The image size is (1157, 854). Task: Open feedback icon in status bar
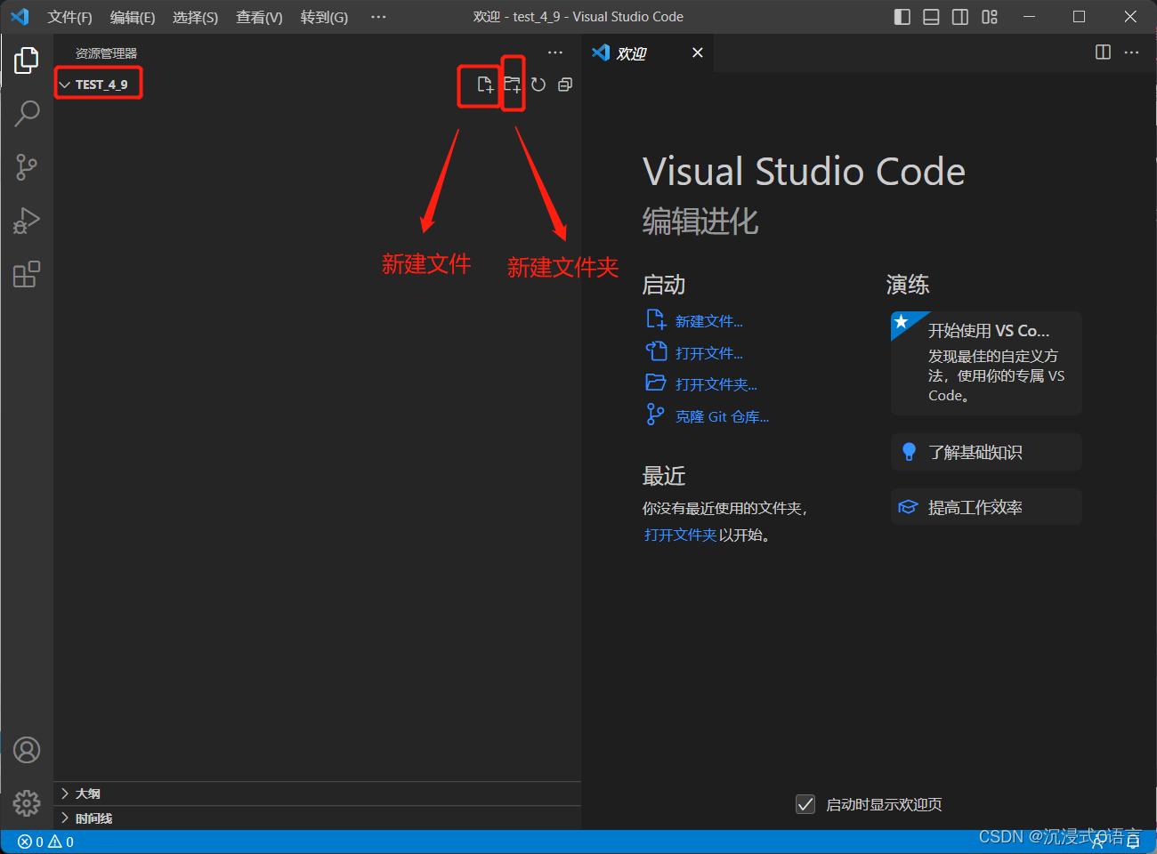click(x=1100, y=842)
